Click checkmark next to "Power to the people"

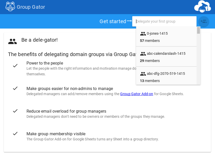click(15, 66)
